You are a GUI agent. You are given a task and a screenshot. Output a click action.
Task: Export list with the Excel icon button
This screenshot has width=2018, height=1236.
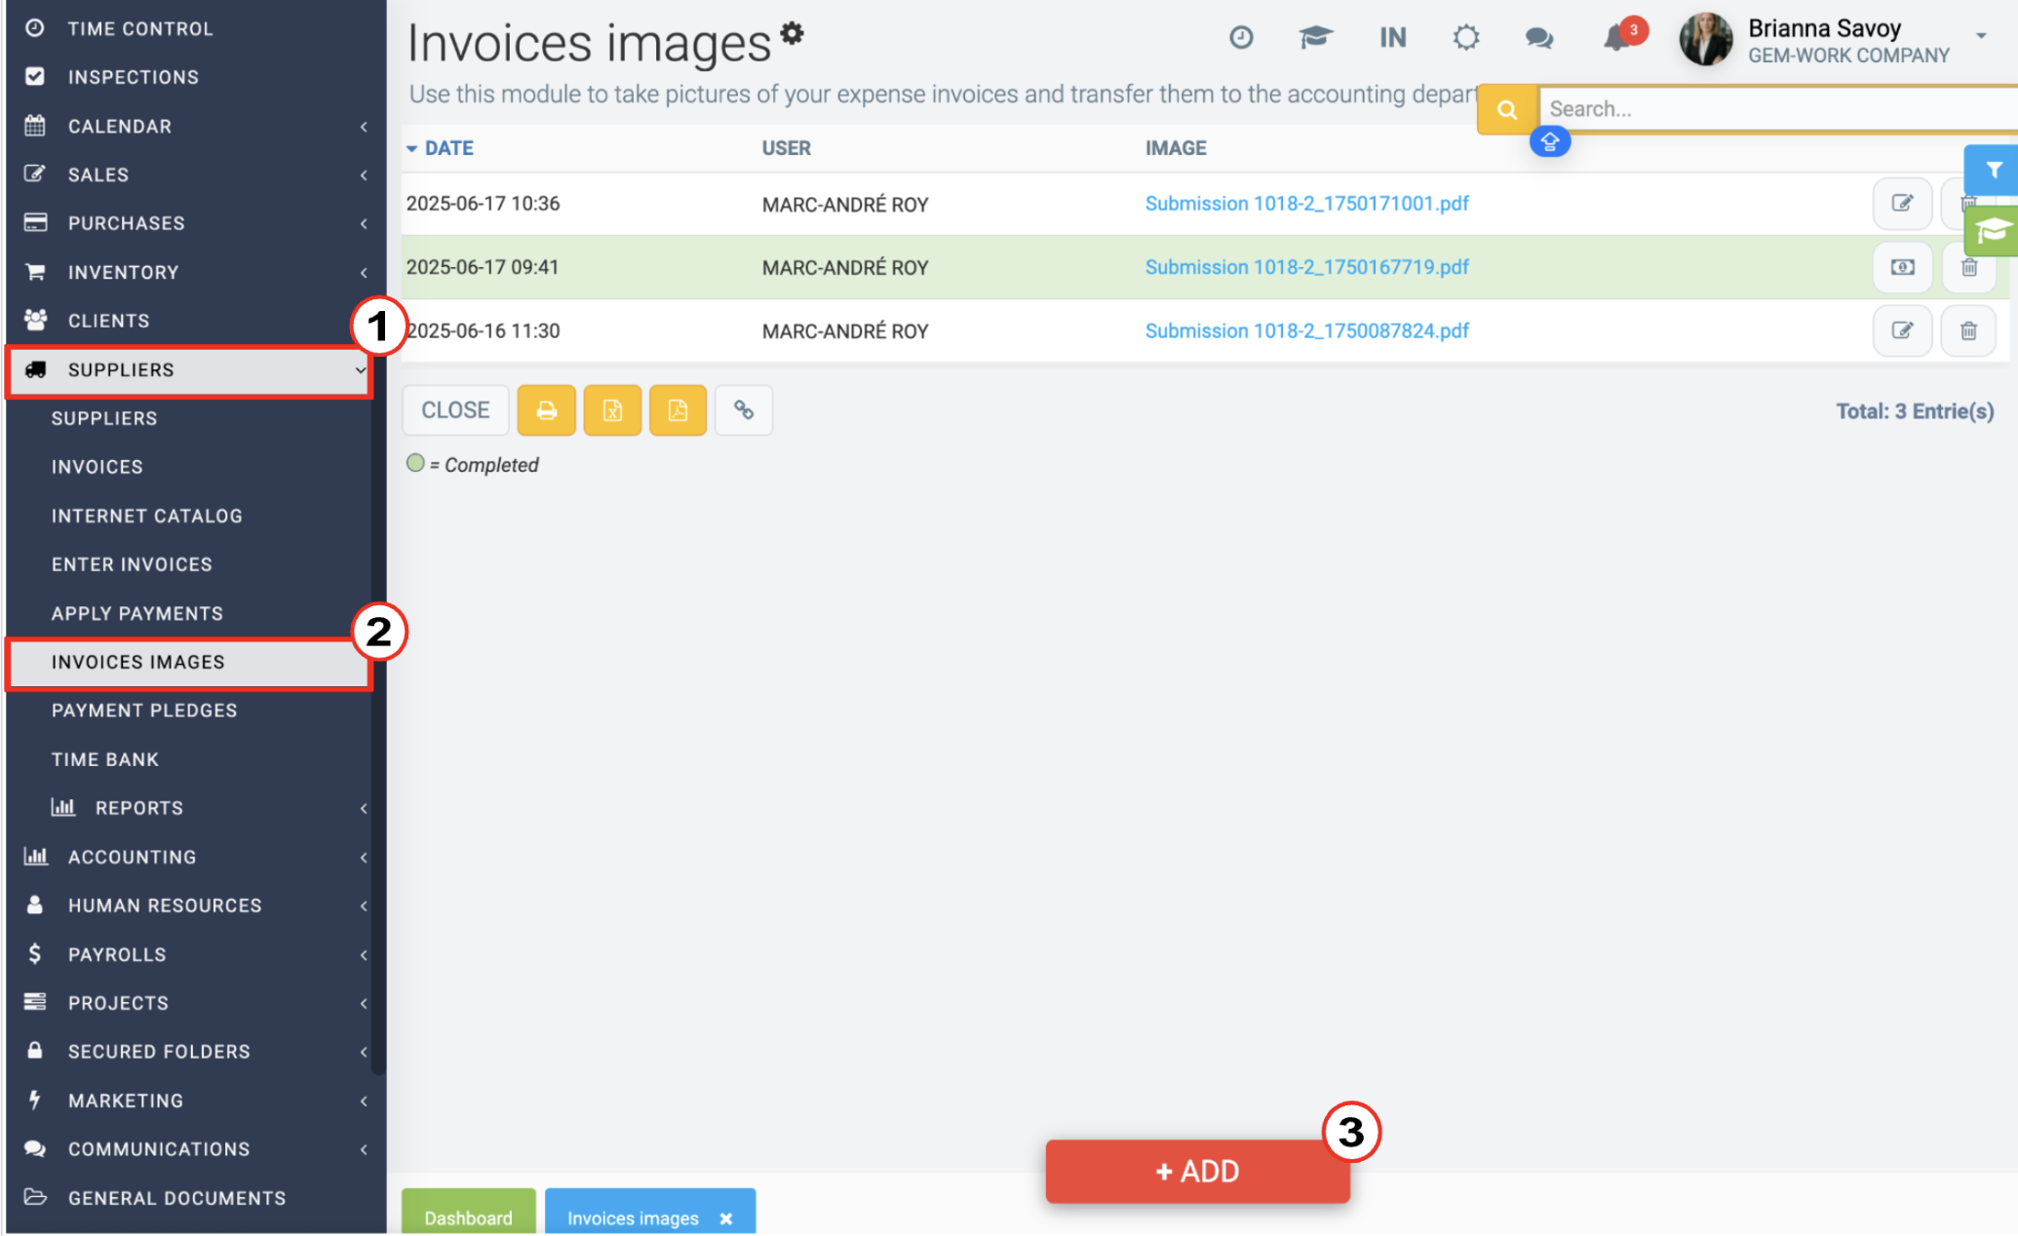(x=612, y=410)
